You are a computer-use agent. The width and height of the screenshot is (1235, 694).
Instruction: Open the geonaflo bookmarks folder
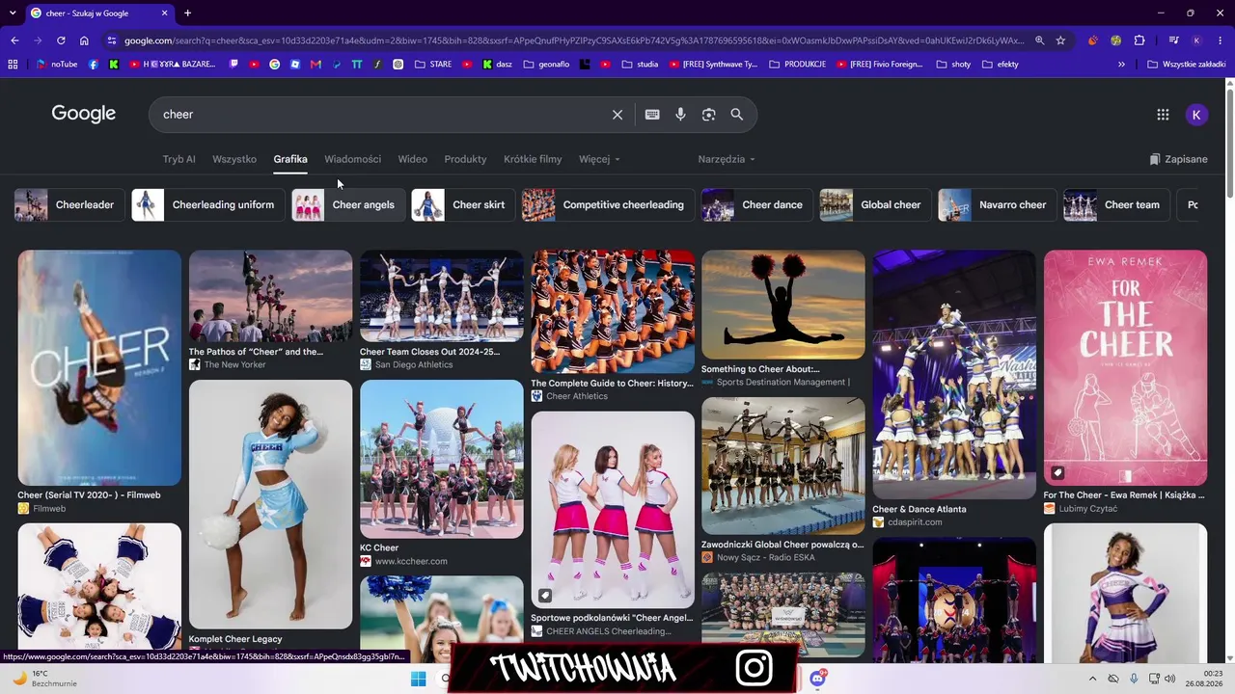click(546, 65)
